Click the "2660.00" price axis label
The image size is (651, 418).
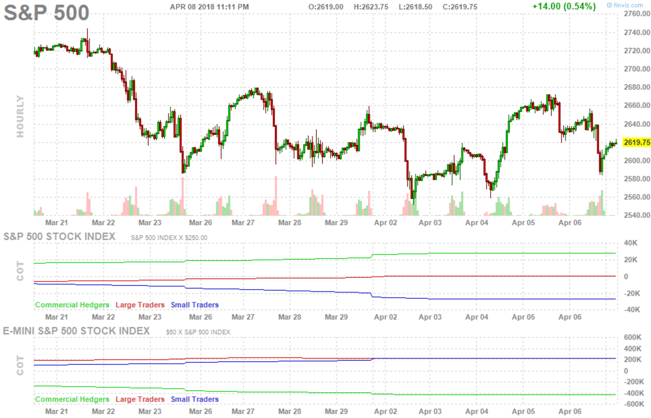(x=638, y=106)
